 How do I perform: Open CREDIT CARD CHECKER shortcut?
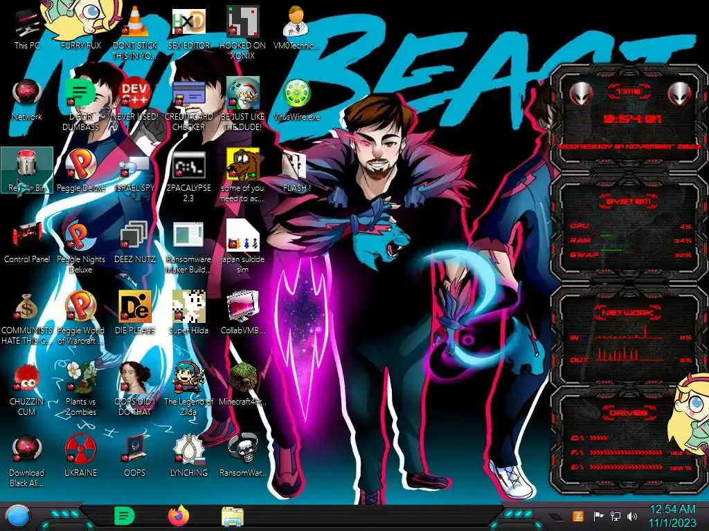tap(188, 105)
